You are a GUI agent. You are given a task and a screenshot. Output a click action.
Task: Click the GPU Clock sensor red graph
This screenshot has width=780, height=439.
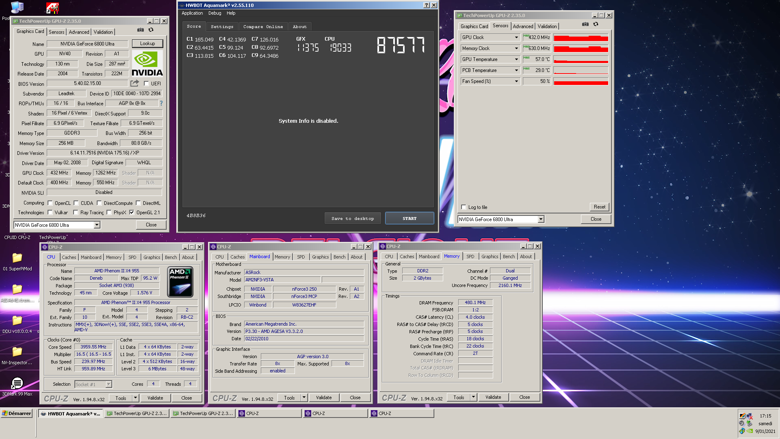(581, 37)
